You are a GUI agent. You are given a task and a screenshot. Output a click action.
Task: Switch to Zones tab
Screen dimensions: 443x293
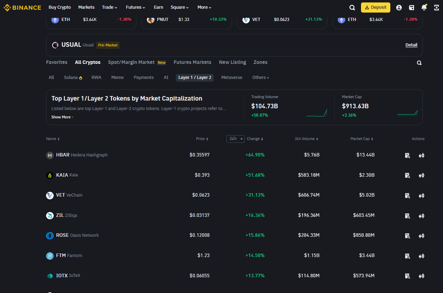(x=261, y=62)
